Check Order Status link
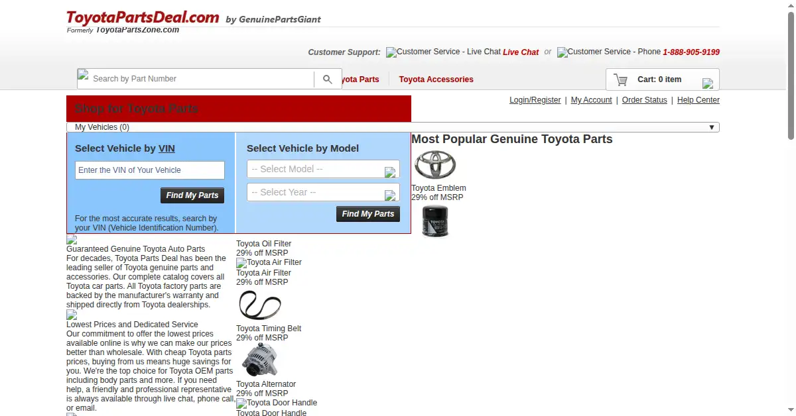 [645, 100]
